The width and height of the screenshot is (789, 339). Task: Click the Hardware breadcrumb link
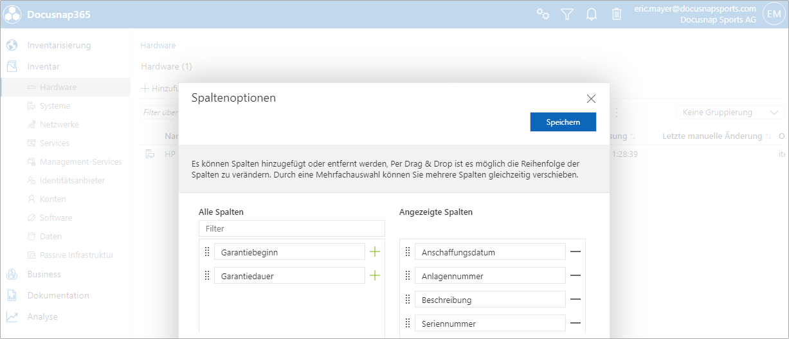coord(158,46)
